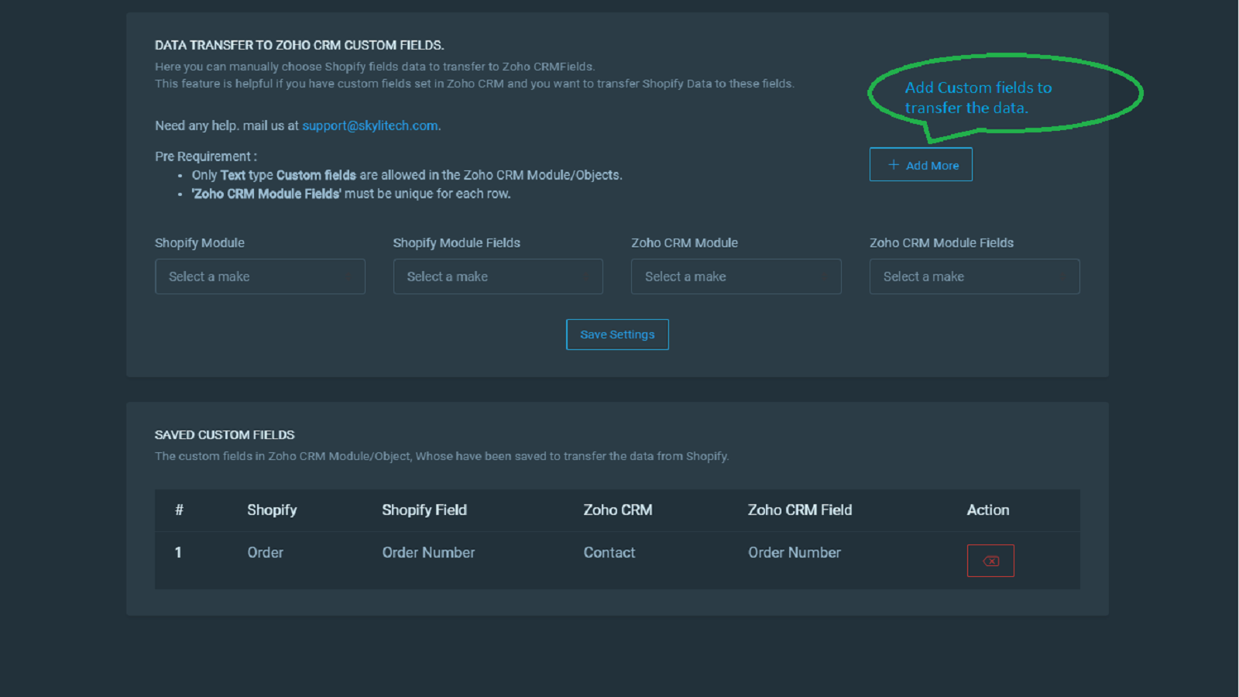Click the Shopify column header
Image resolution: width=1239 pixels, height=697 pixels.
pyautogui.click(x=272, y=510)
